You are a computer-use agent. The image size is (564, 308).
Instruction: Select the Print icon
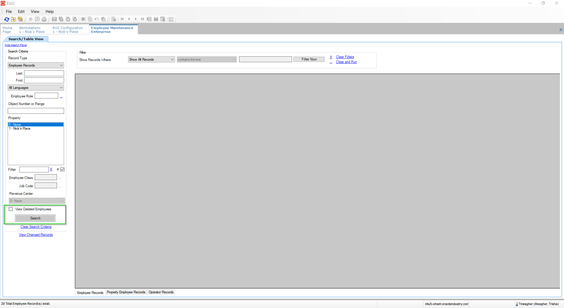pyautogui.click(x=44, y=19)
